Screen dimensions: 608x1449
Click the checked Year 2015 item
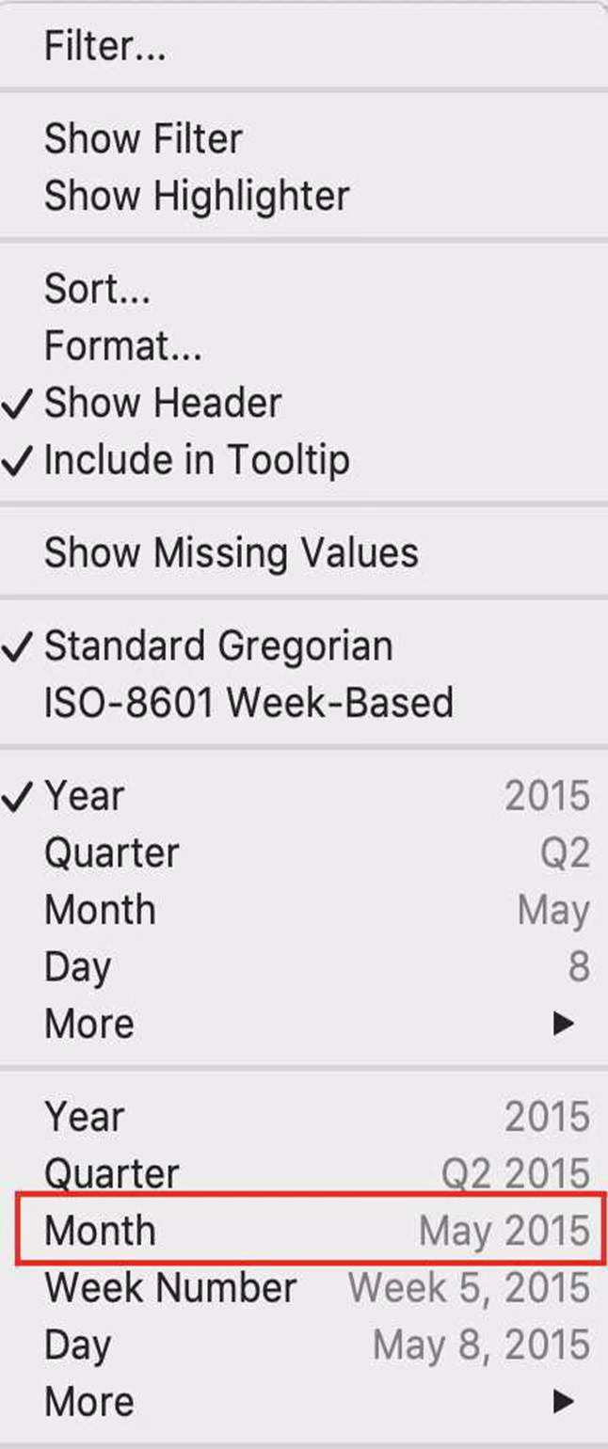pyautogui.click(x=84, y=796)
